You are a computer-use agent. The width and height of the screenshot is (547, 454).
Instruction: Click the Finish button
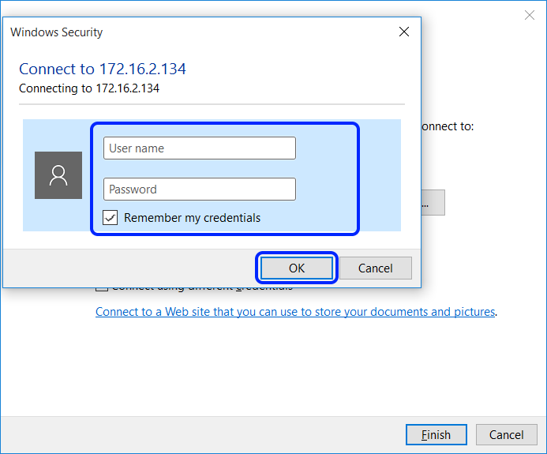436,435
